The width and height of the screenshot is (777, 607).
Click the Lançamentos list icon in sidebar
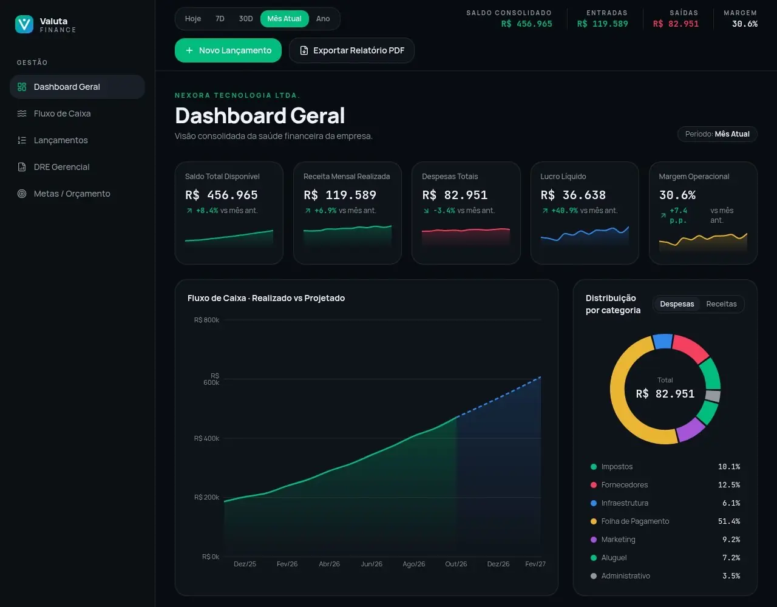22,140
